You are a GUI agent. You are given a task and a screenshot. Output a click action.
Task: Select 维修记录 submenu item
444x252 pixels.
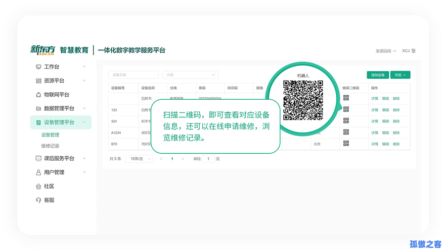[x=50, y=146]
